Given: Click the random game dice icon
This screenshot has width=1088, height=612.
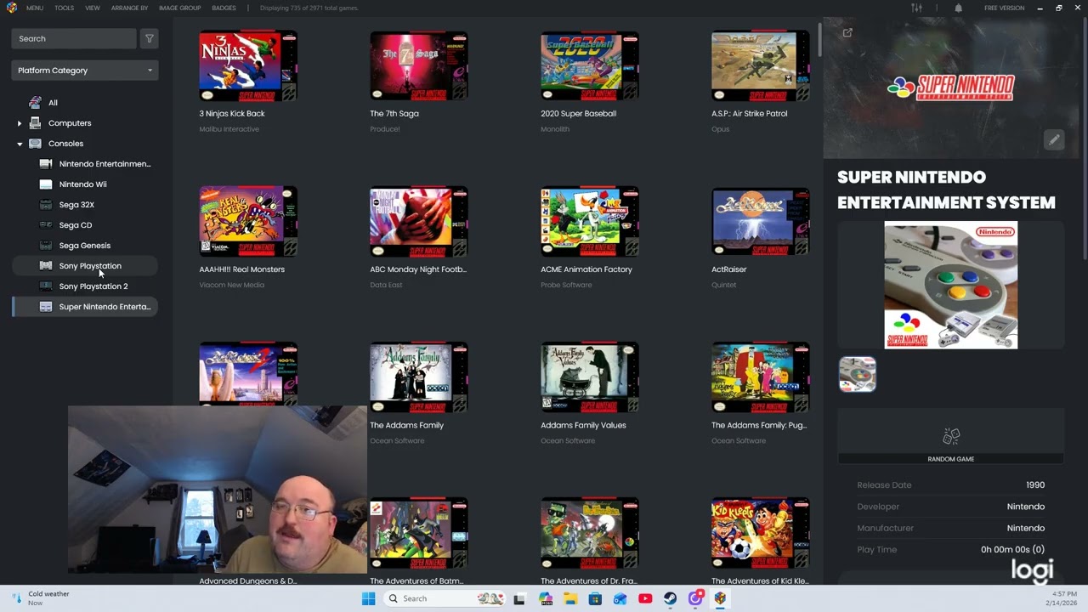Looking at the screenshot, I should pyautogui.click(x=951, y=437).
